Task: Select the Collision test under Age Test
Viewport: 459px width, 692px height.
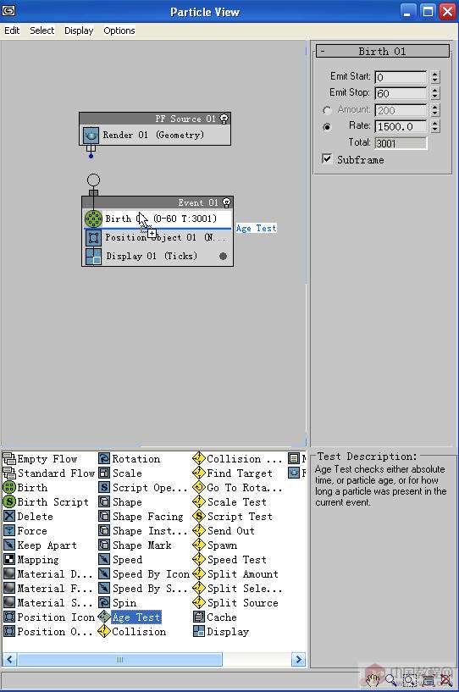Action: tap(132, 632)
